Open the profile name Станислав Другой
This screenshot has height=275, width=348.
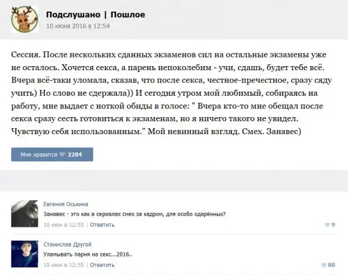(67, 244)
